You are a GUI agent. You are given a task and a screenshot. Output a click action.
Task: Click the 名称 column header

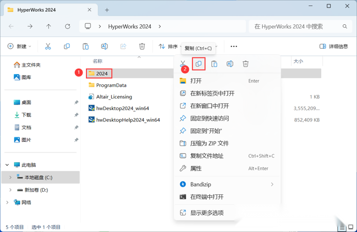click(97, 61)
